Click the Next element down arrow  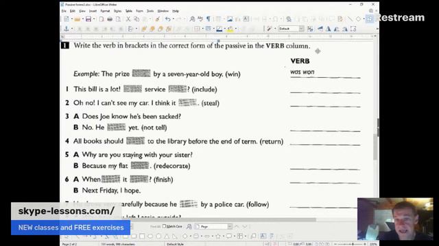pos(245,226)
